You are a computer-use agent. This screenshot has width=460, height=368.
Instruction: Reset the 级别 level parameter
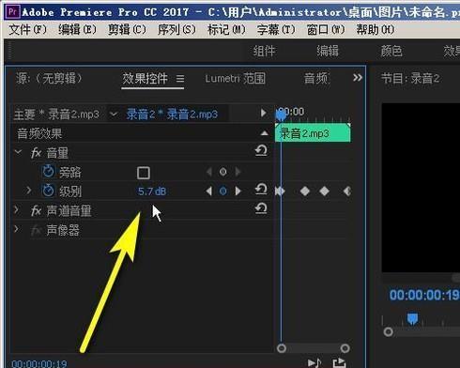(261, 190)
